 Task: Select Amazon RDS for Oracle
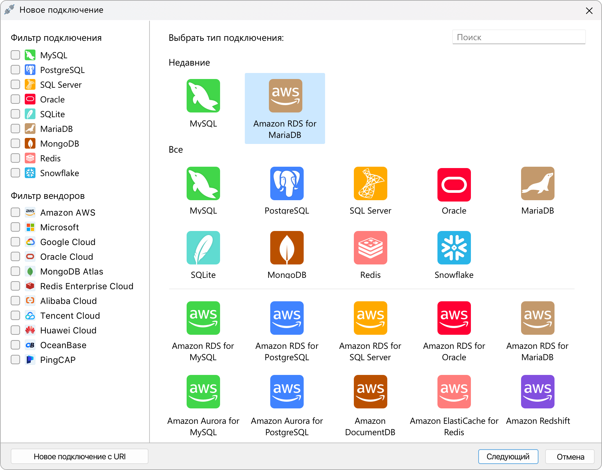(454, 318)
